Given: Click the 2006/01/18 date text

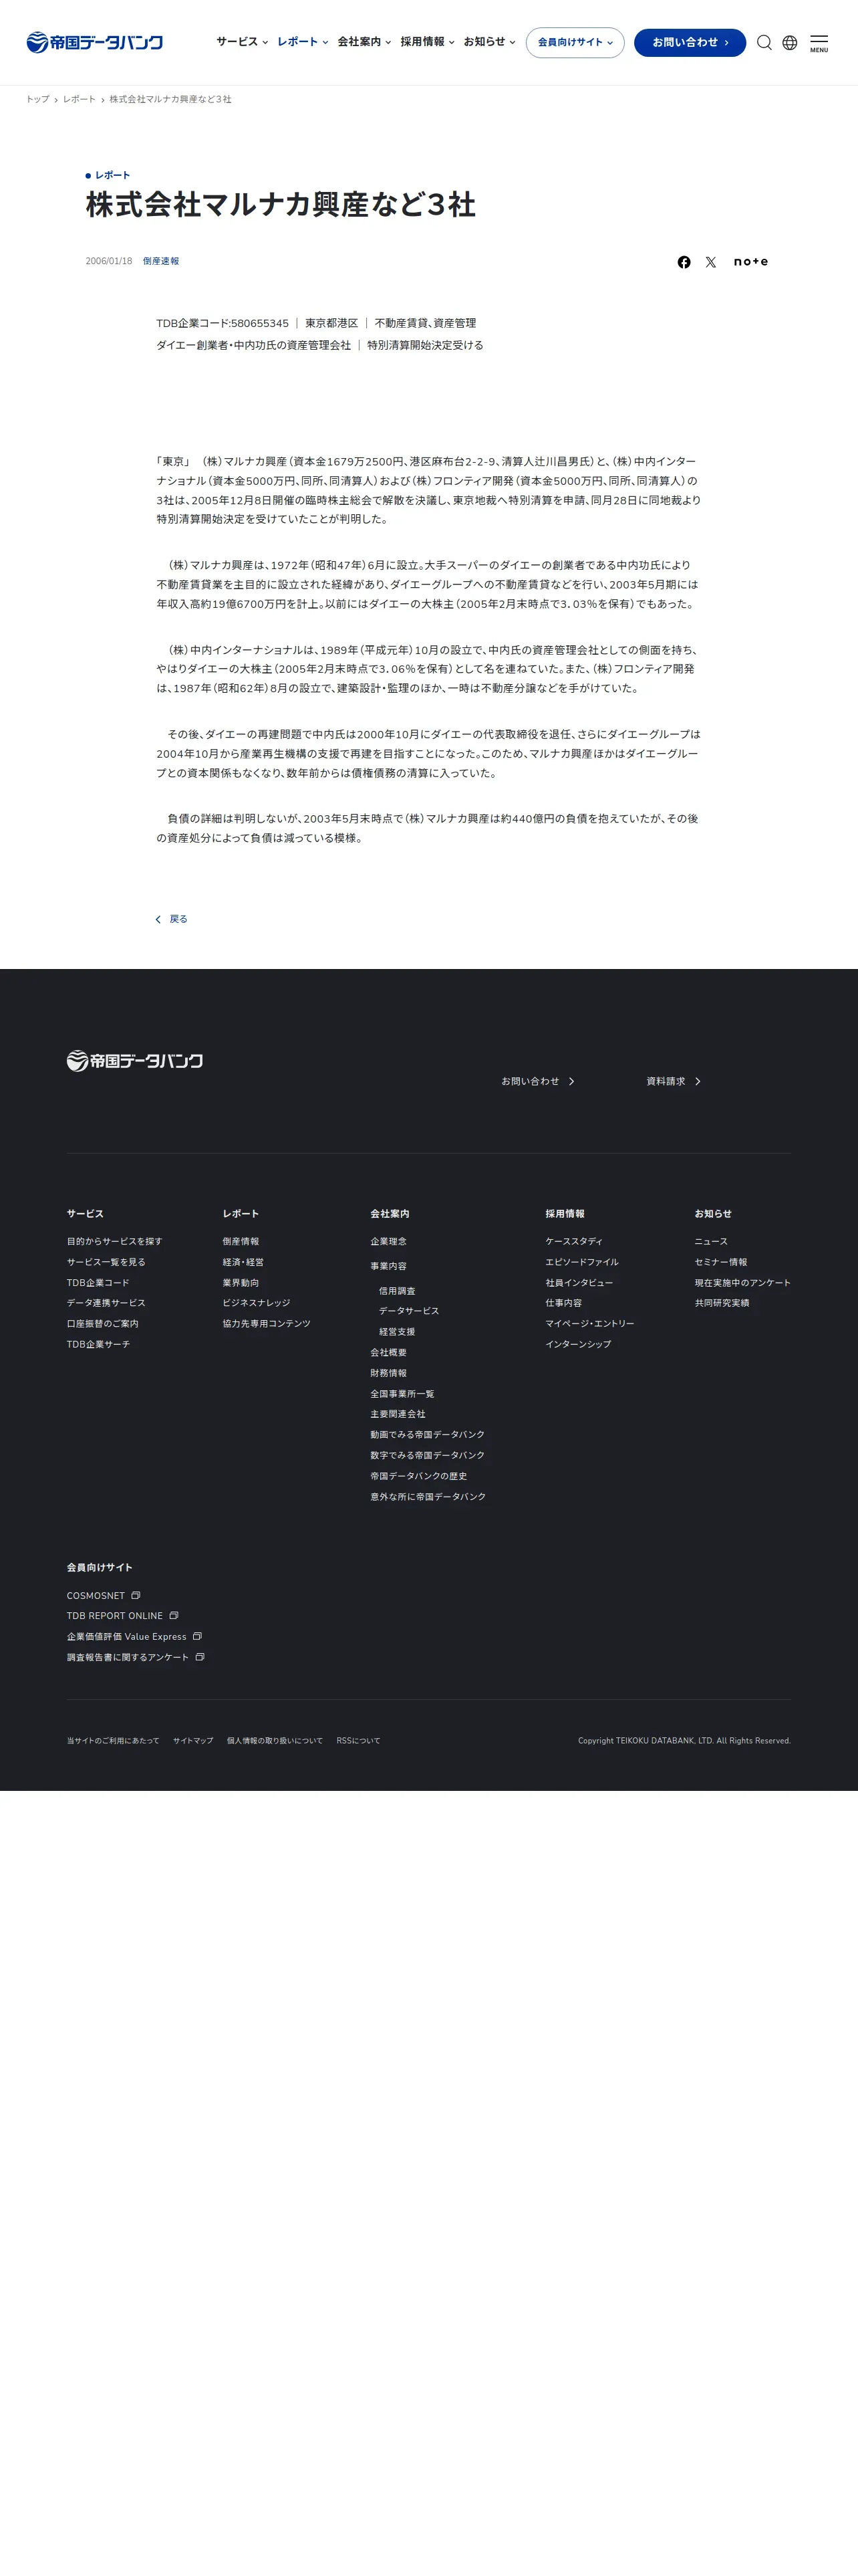Looking at the screenshot, I should click(x=109, y=261).
